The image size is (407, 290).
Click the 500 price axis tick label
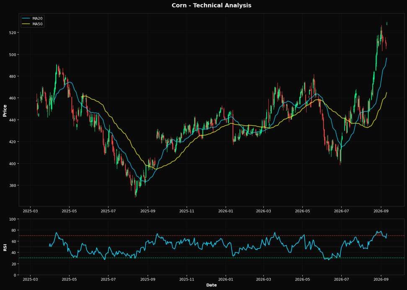[13, 54]
